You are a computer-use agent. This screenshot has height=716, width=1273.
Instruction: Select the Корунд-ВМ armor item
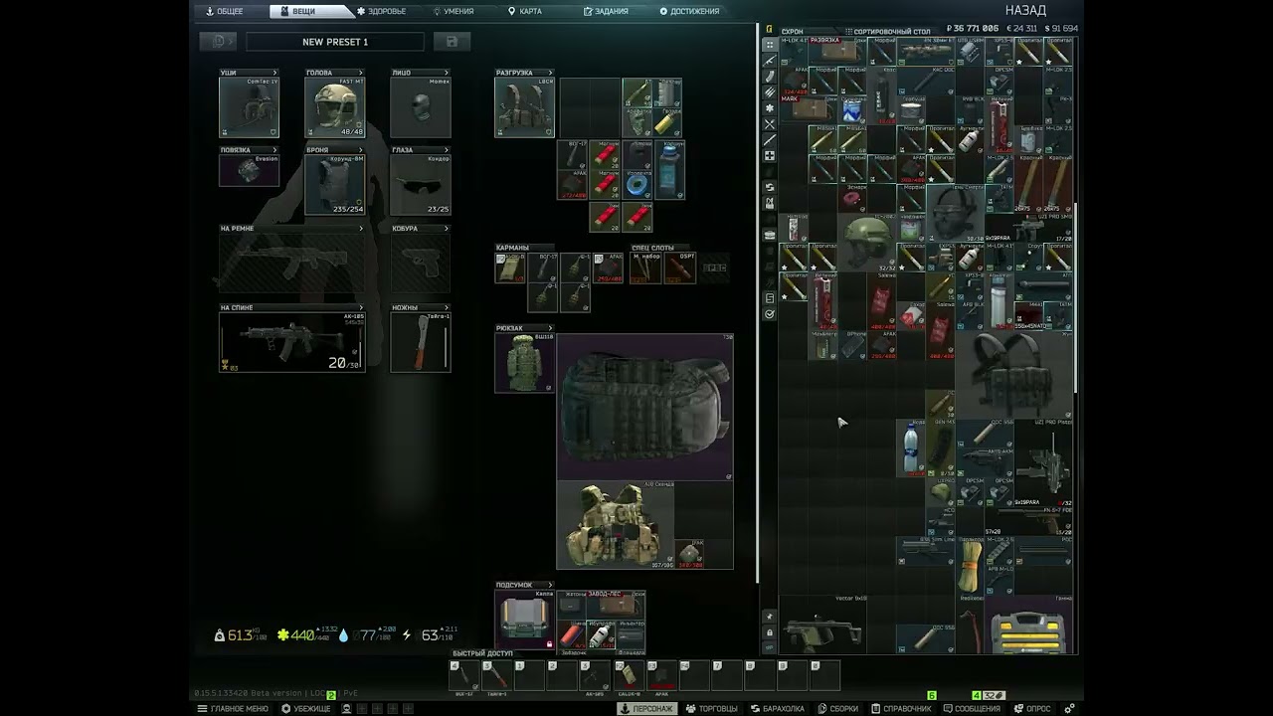pyautogui.click(x=334, y=185)
